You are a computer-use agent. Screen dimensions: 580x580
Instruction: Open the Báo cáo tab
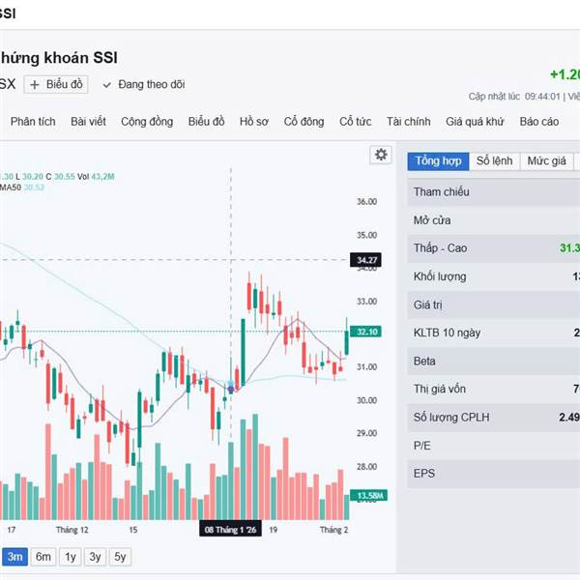click(538, 122)
